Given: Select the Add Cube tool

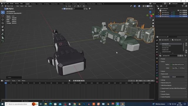Looking at the screenshot, I should tap(3, 41).
